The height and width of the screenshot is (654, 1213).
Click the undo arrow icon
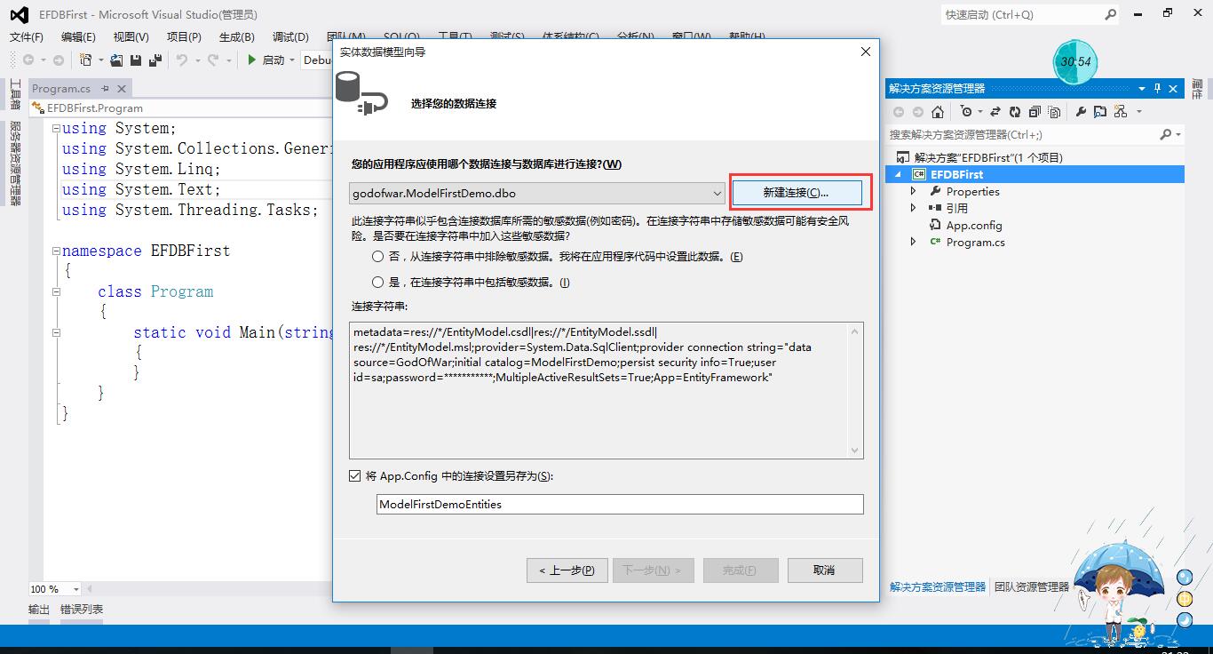[x=182, y=60]
